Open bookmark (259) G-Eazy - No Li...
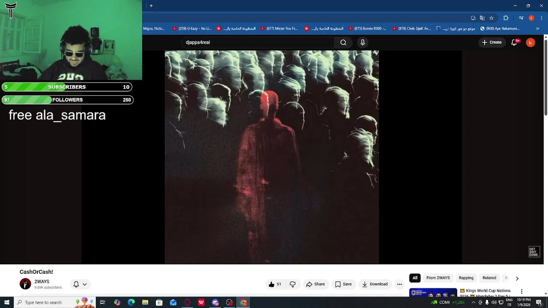The width and height of the screenshot is (548, 308). coord(192,29)
